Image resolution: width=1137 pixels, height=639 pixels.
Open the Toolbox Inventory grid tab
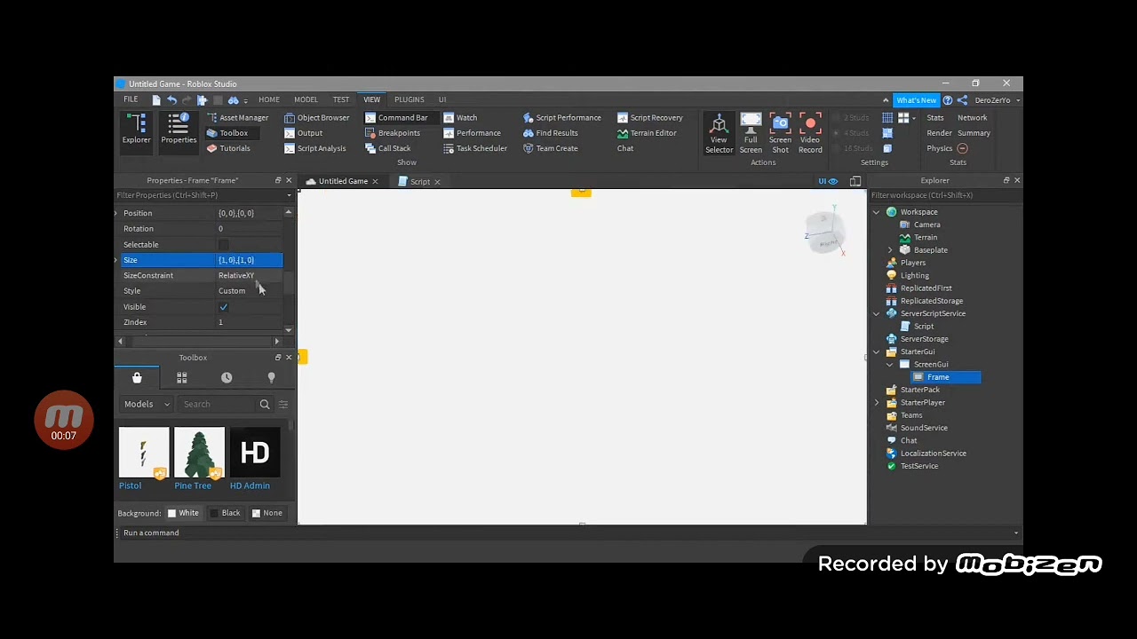coord(181,378)
